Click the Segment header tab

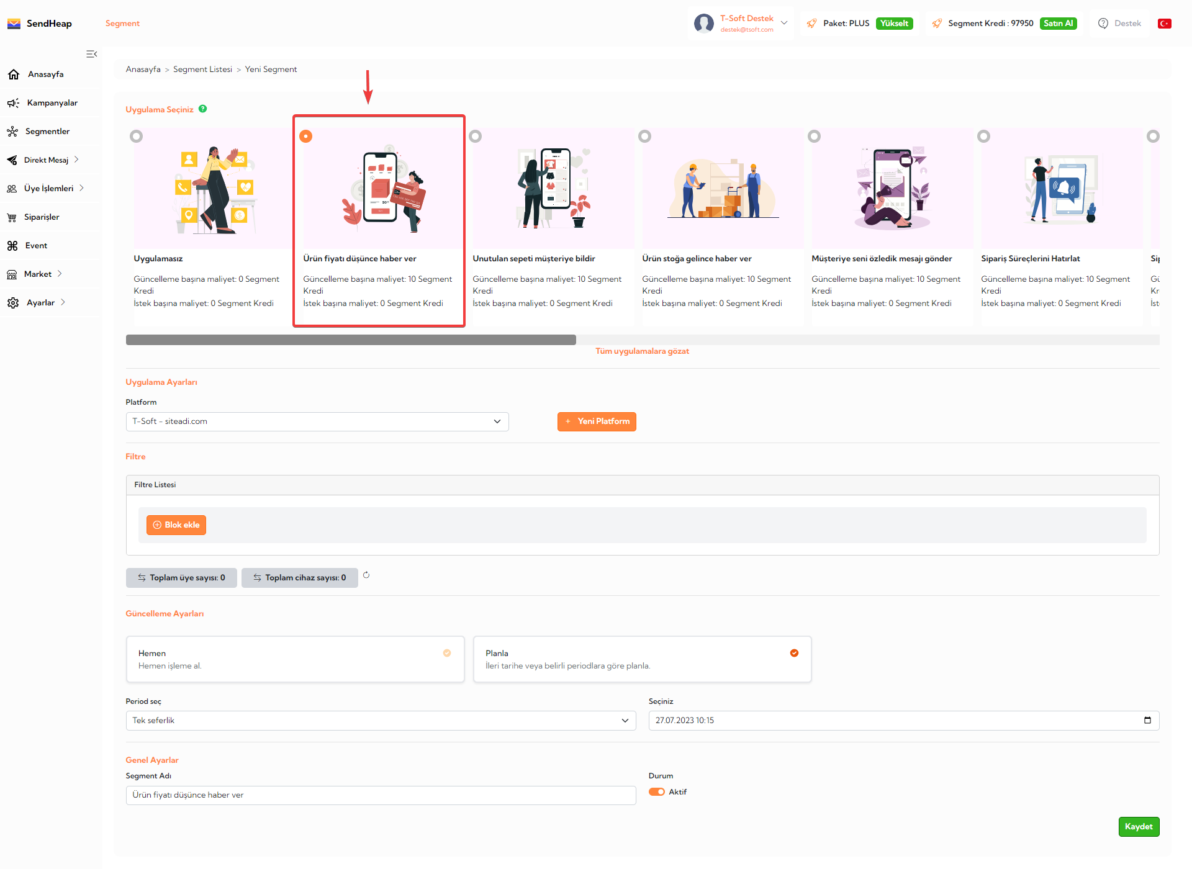click(x=122, y=24)
